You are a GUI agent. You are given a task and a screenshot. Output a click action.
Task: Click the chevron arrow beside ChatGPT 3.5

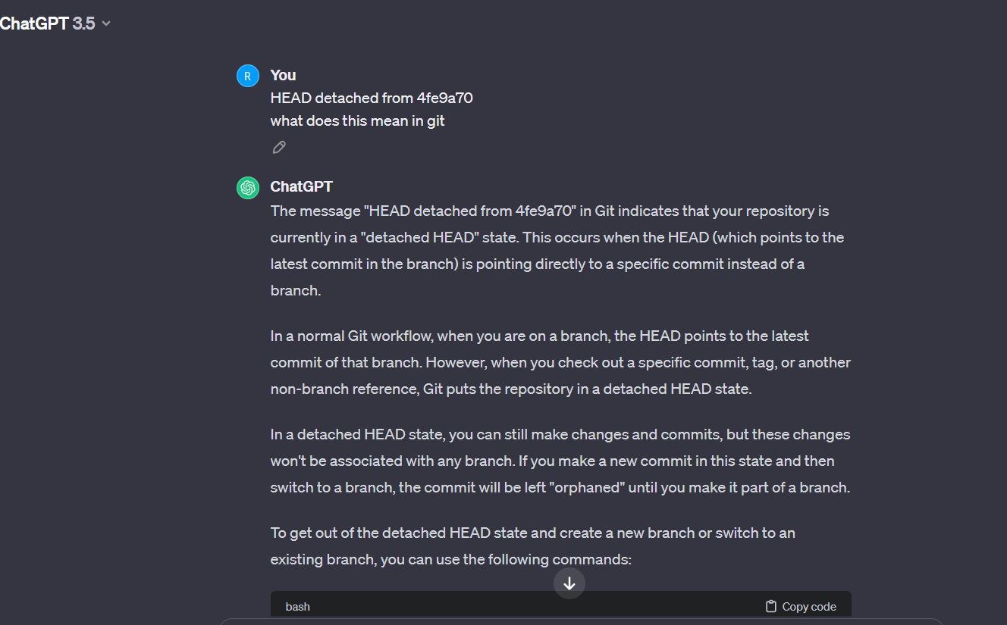(x=106, y=23)
